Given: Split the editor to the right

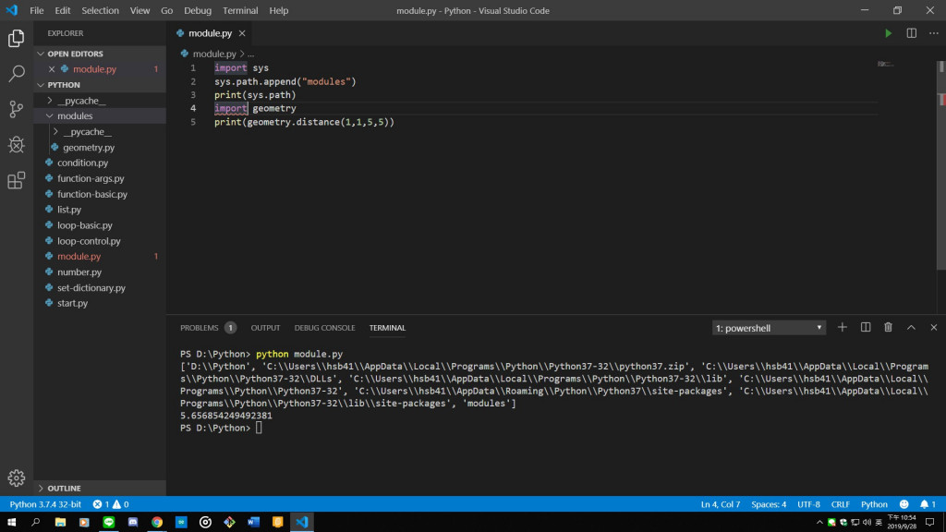Looking at the screenshot, I should click(911, 33).
